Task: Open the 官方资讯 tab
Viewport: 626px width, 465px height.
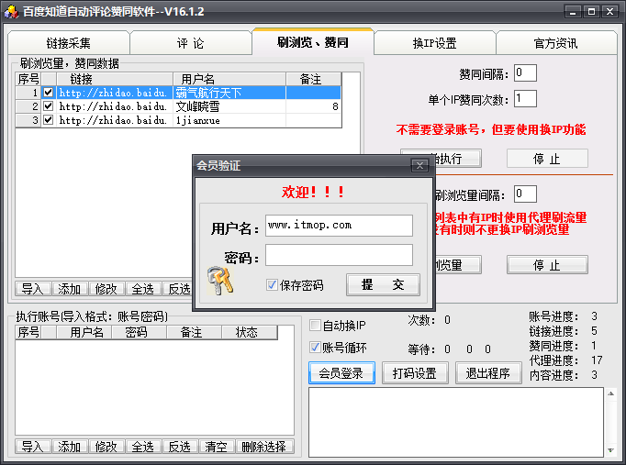Action: click(x=556, y=43)
